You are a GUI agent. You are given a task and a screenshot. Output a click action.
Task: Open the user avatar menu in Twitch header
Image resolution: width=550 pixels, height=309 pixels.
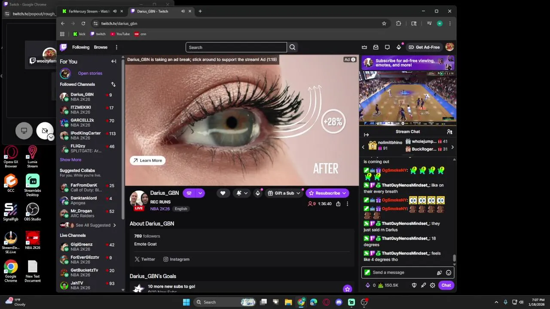(x=449, y=47)
